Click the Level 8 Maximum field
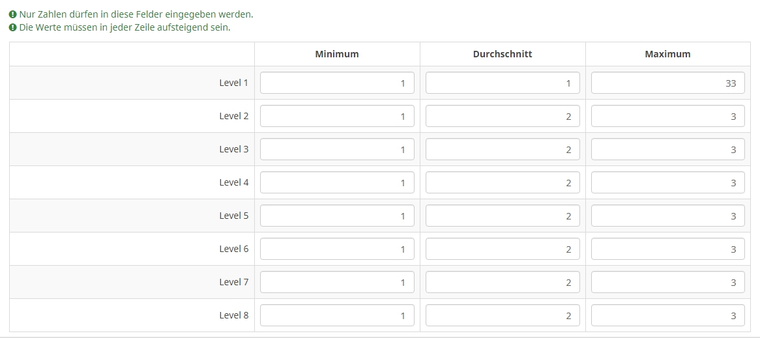The width and height of the screenshot is (760, 338). pyautogui.click(x=667, y=315)
